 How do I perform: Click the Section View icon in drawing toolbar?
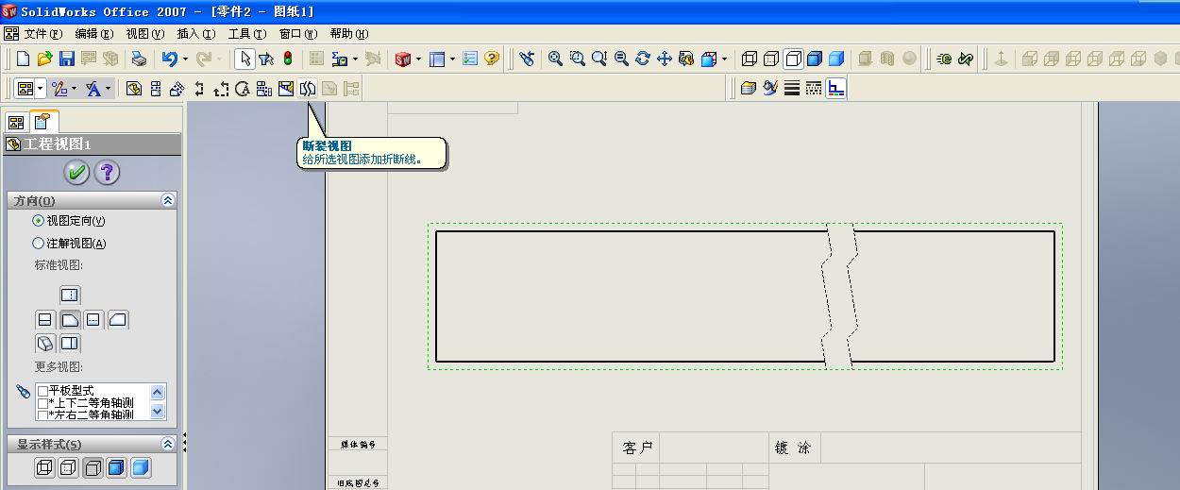coord(199,89)
